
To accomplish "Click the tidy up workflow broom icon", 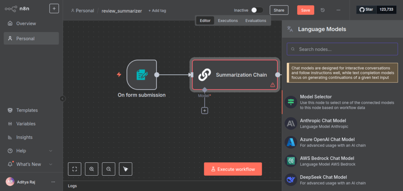I will [x=126, y=169].
